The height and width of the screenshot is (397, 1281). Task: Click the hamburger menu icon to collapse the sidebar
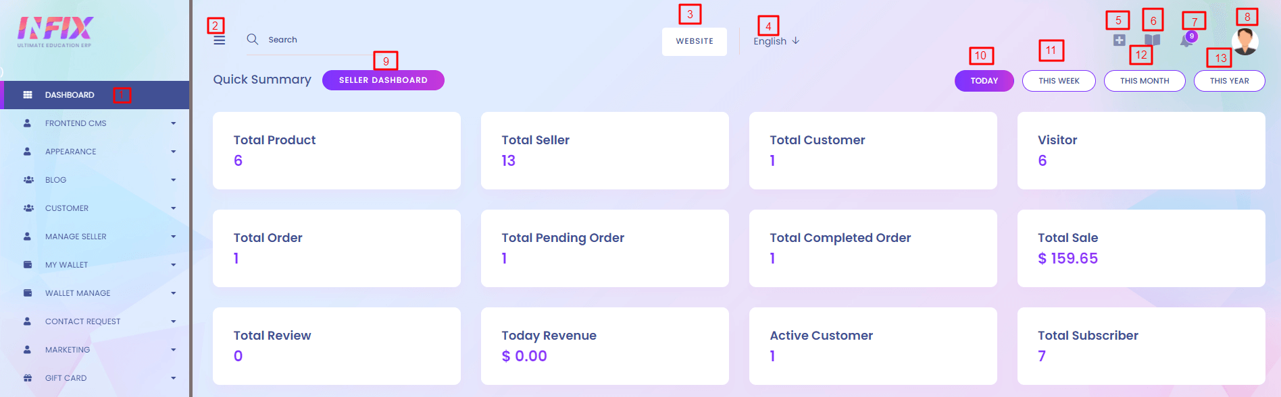[x=219, y=40]
